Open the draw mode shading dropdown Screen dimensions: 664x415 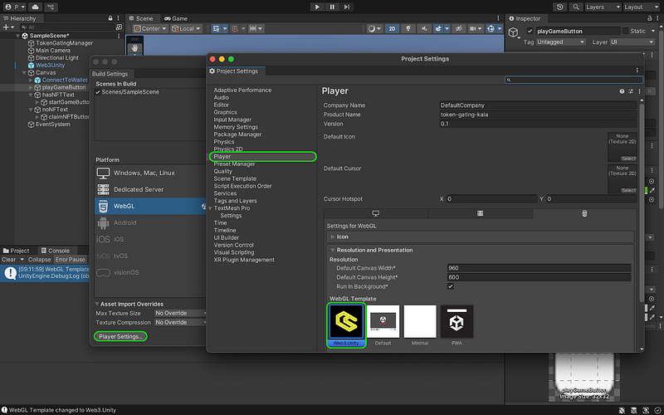[374, 29]
